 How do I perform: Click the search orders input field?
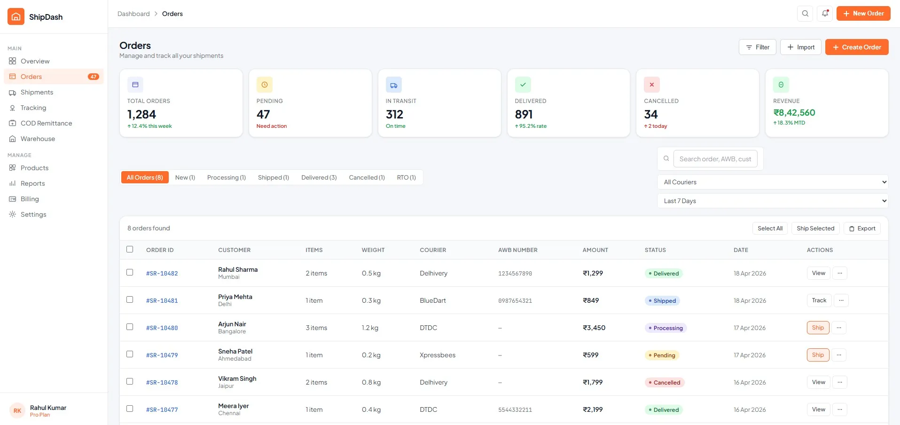(715, 159)
